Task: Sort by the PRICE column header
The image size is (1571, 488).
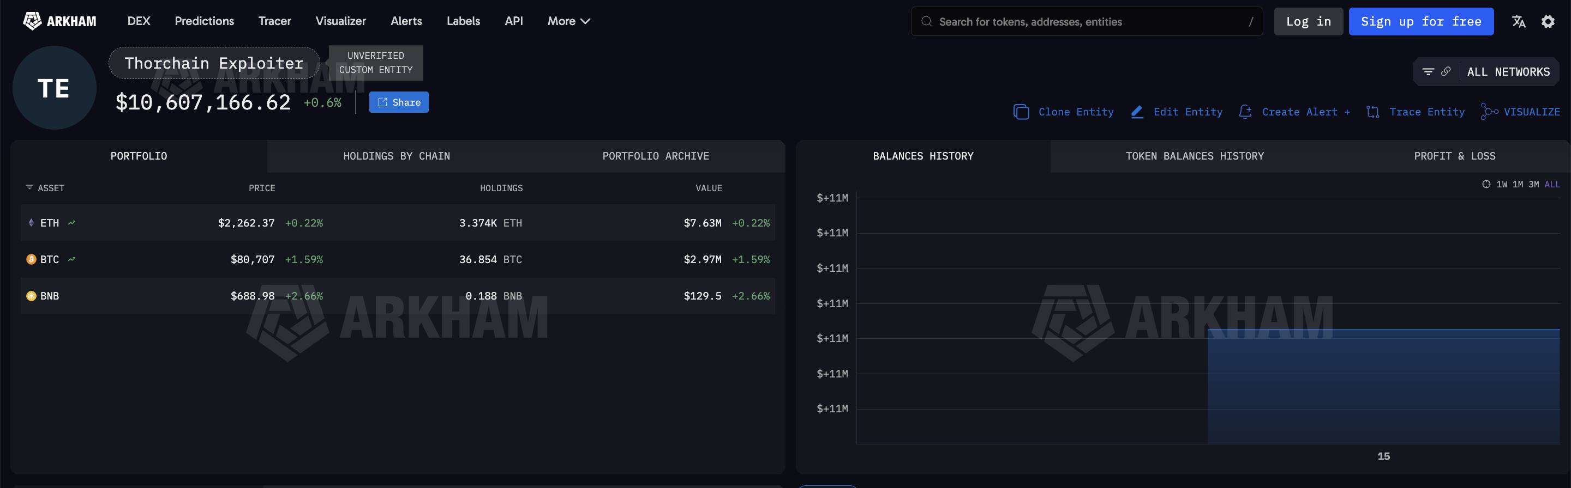Action: click(262, 188)
